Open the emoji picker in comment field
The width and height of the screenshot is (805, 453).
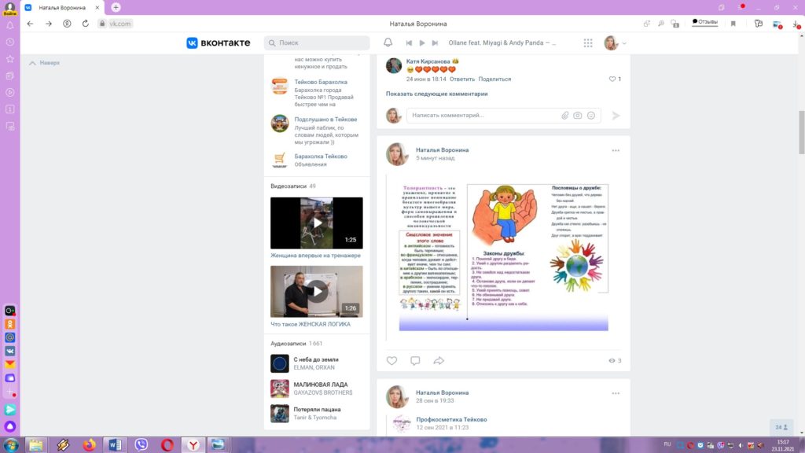(x=591, y=116)
